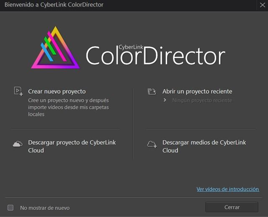268x217 pixels.
Task: Click the ColorDirector triangle logo
Action: coord(55,48)
